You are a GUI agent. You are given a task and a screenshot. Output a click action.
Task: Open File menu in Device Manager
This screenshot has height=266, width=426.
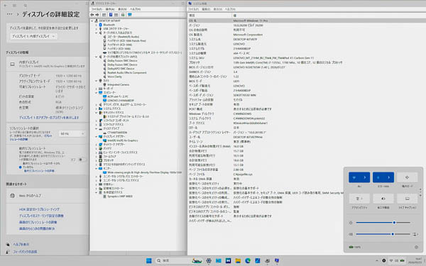coord(97,9)
